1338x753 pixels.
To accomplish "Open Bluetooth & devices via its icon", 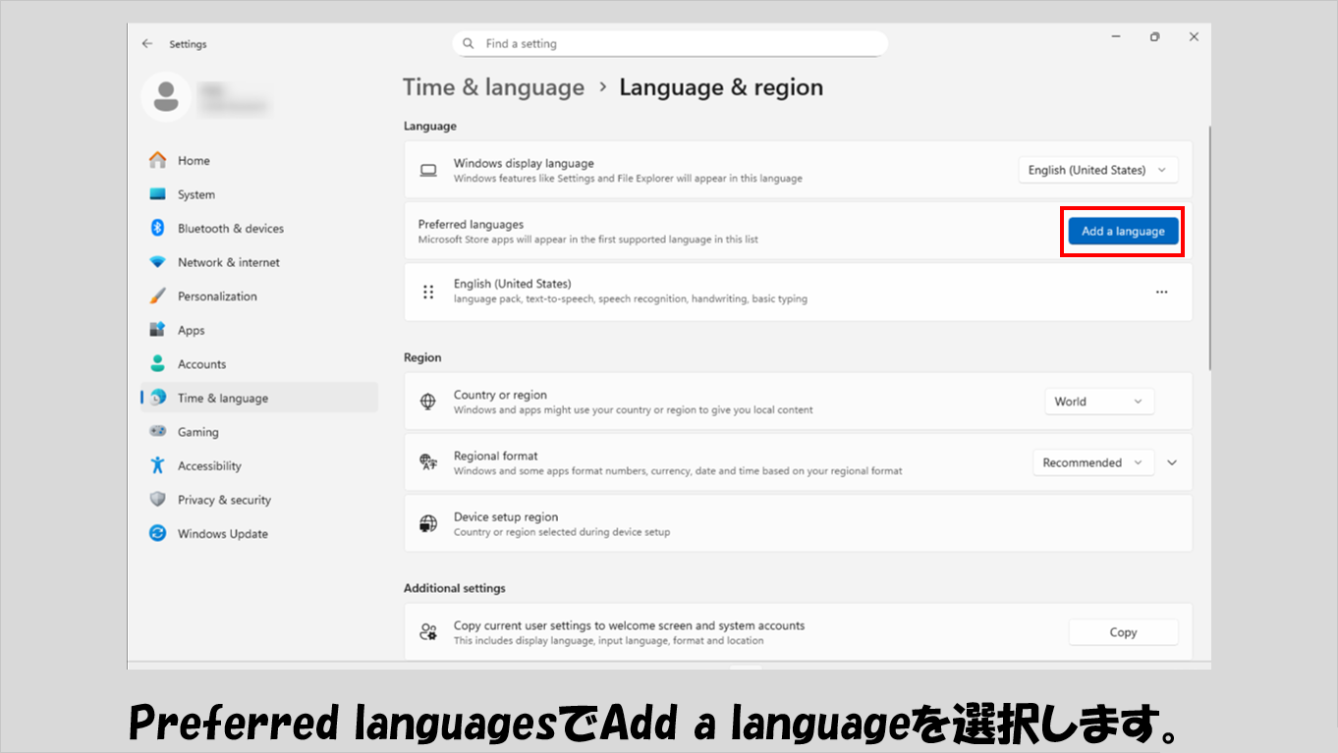I will [157, 228].
